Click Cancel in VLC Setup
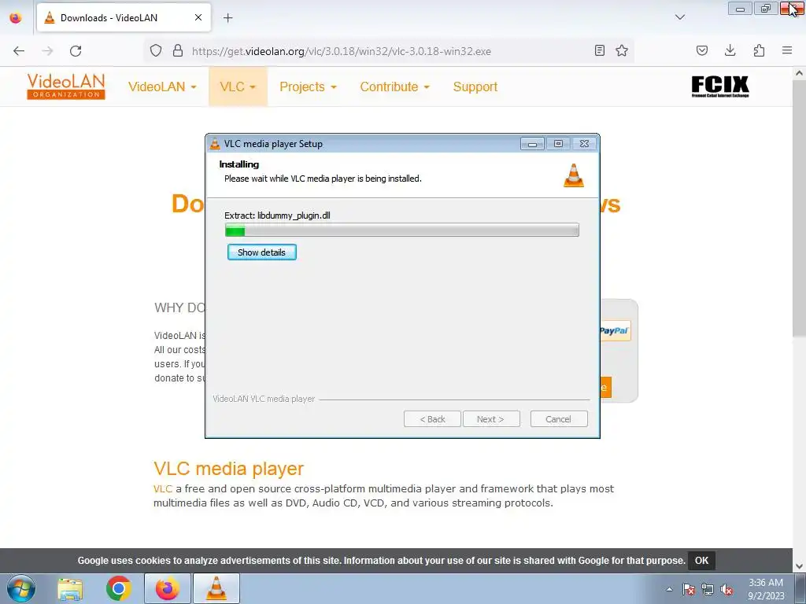Image resolution: width=806 pixels, height=604 pixels. coord(558,419)
